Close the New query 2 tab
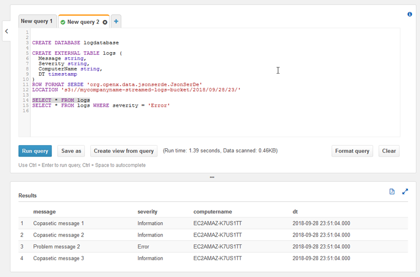Image resolution: width=420 pixels, height=277 pixels. coord(105,22)
